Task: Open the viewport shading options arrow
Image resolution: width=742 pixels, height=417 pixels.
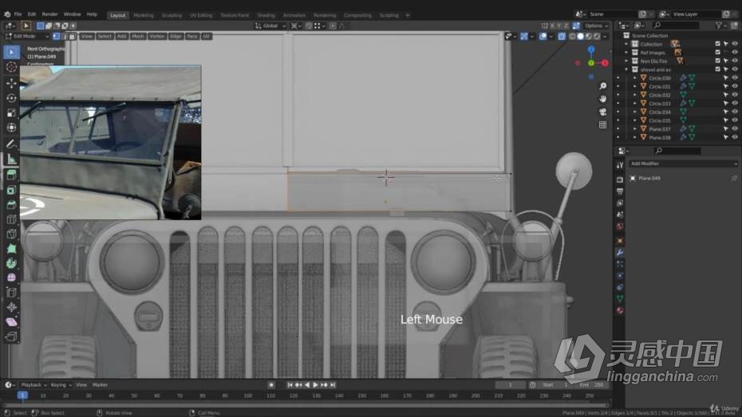Action: pyautogui.click(x=605, y=37)
